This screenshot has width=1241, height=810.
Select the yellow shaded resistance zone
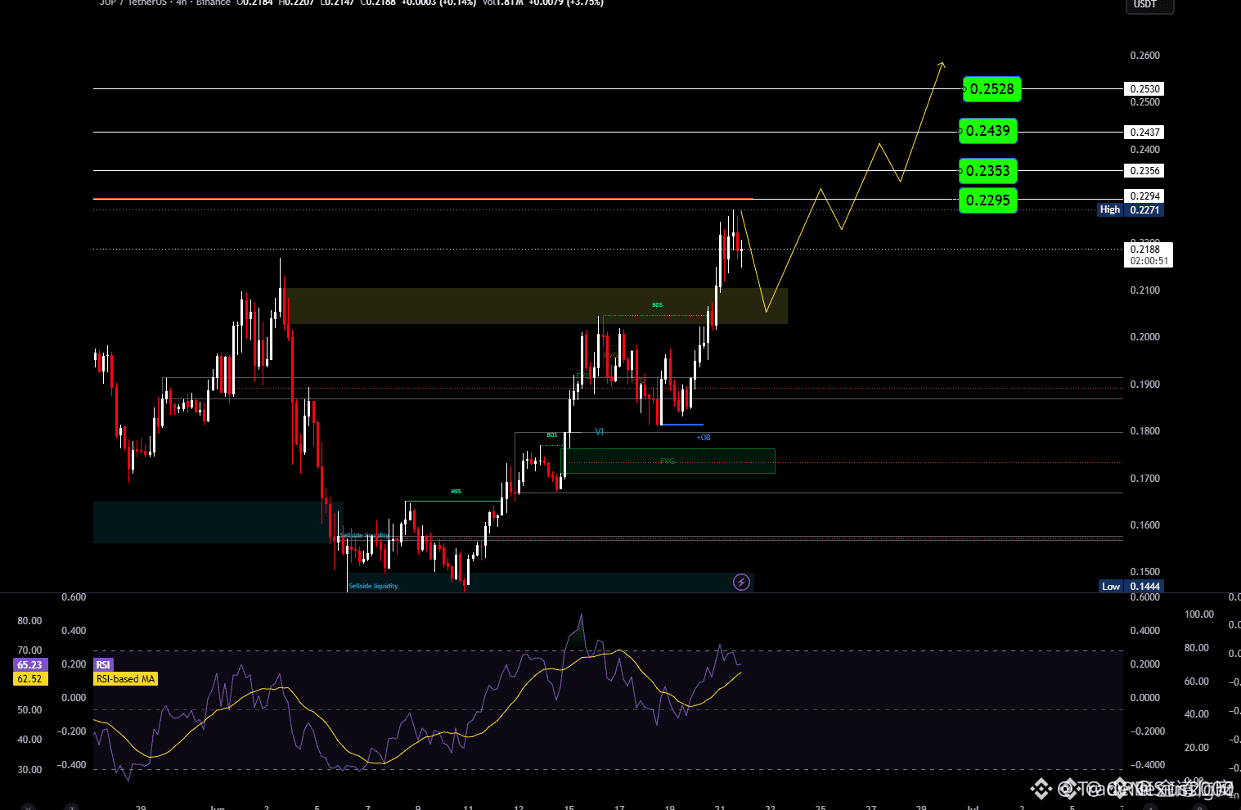point(536,306)
